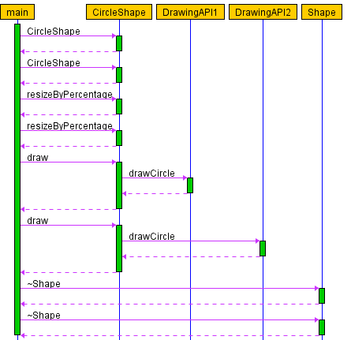
Task: Click the first green activation box on CircleShape lifeline
Action: point(119,43)
